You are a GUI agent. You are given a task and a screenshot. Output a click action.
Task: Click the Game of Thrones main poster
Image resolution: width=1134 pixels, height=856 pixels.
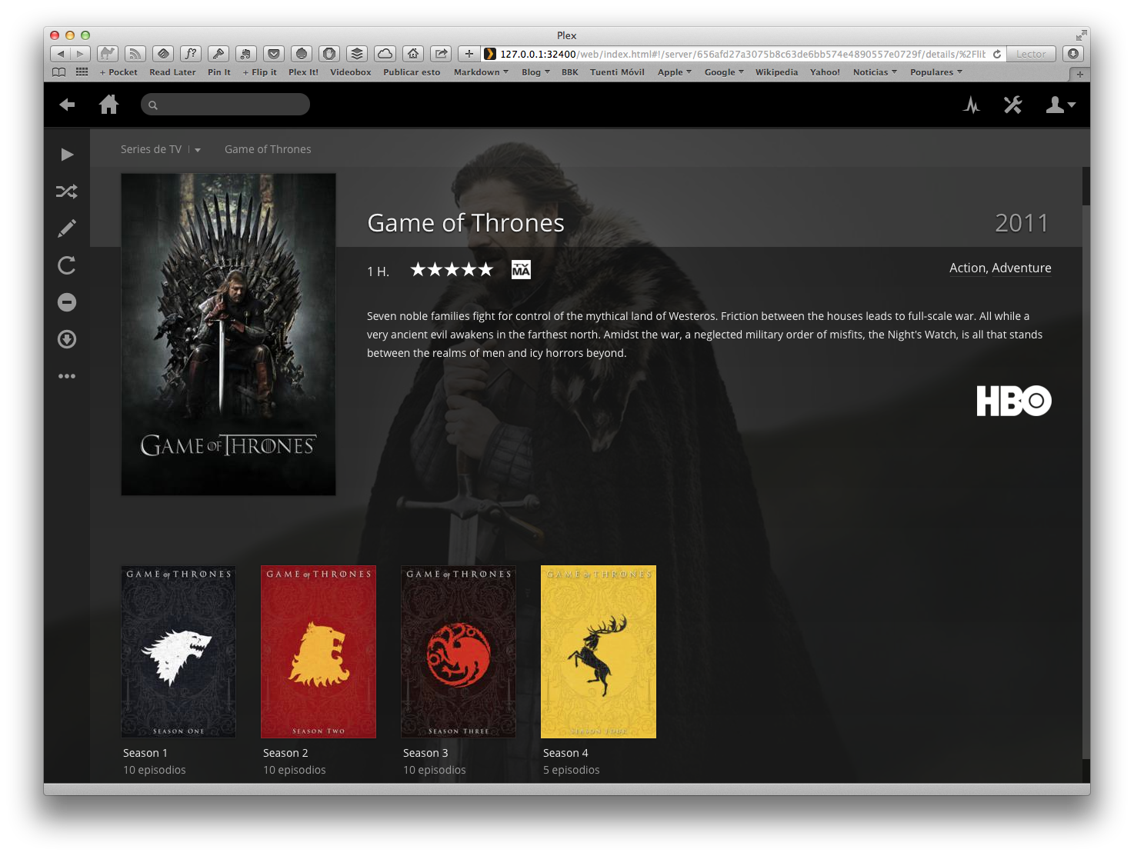[228, 335]
